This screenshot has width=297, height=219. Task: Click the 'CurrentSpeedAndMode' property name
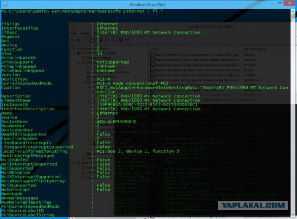pos(26,84)
